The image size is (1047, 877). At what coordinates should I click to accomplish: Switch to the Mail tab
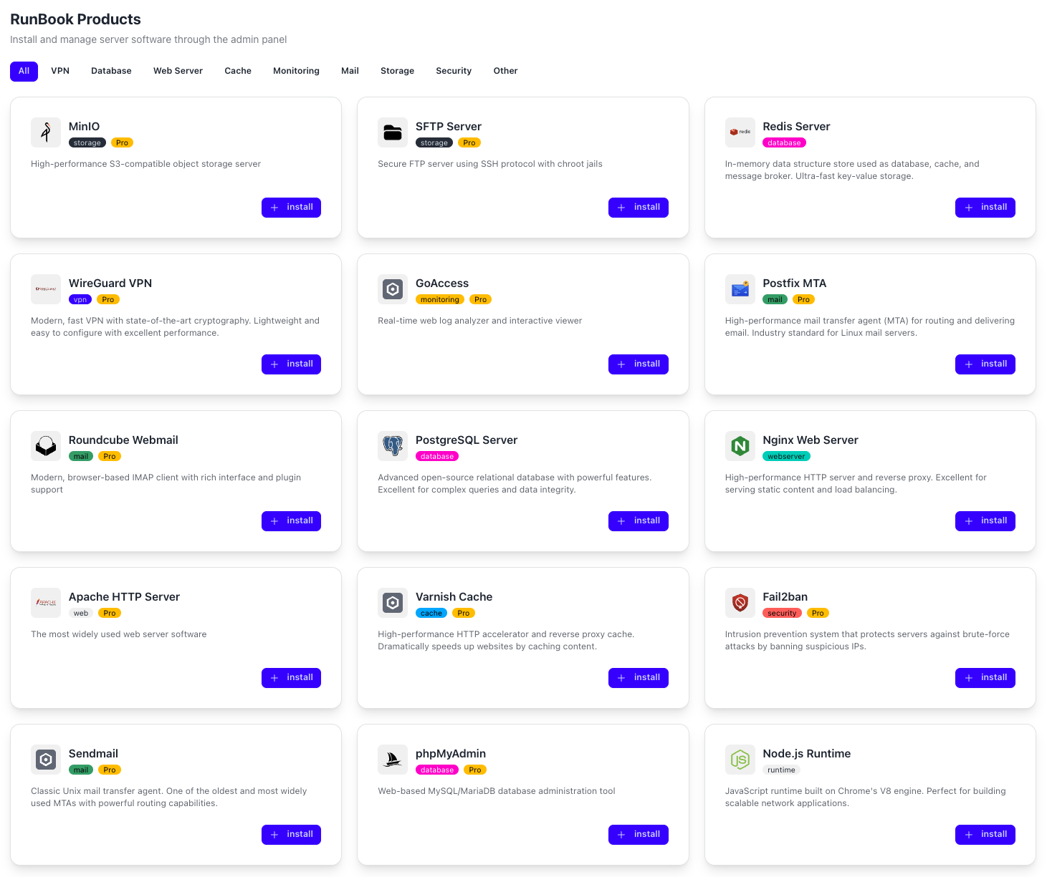(350, 71)
